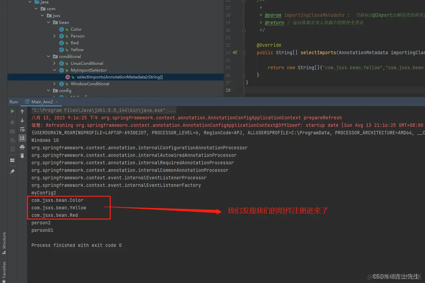Screen dimensions: 425x283
Task: Click the Stop process square icon
Action: click(x=12, y=122)
